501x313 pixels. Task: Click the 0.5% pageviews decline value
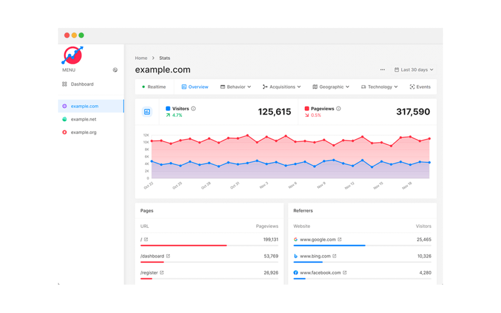[316, 115]
